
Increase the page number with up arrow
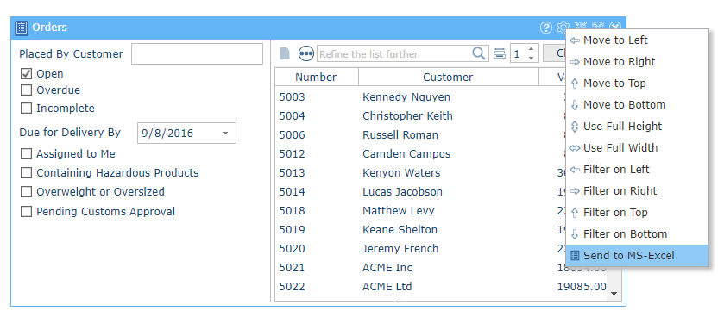click(x=531, y=49)
